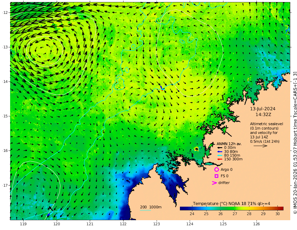Click the 0.5m/s velocity reference arrow

coord(261,146)
